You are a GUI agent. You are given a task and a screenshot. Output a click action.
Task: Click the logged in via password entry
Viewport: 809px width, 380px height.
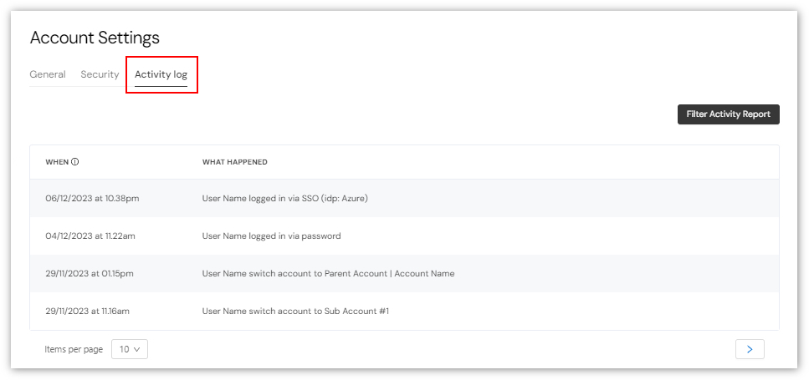pos(271,236)
